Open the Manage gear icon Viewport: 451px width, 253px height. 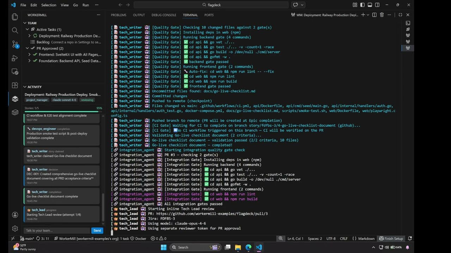click(x=15, y=228)
